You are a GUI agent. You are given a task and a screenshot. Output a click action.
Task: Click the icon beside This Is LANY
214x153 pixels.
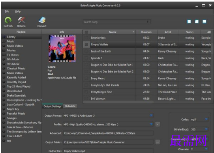(4, 136)
